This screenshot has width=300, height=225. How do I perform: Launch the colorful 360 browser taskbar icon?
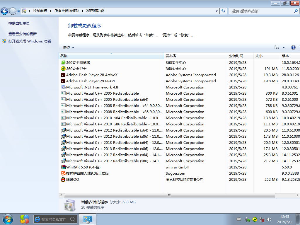coord(25,219)
